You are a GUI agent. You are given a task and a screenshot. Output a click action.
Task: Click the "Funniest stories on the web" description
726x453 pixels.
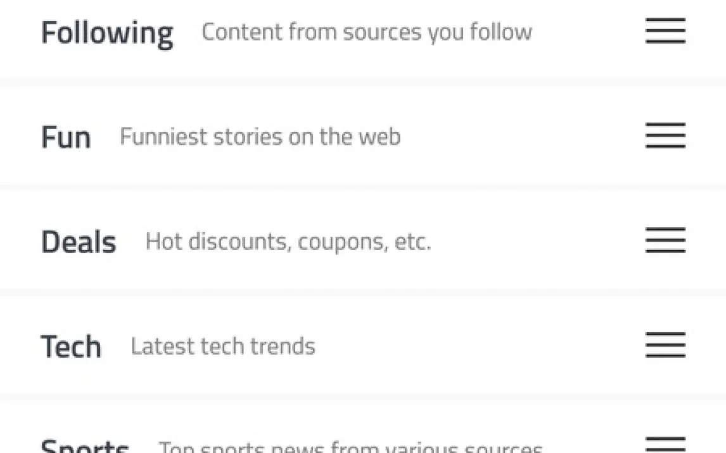260,137
